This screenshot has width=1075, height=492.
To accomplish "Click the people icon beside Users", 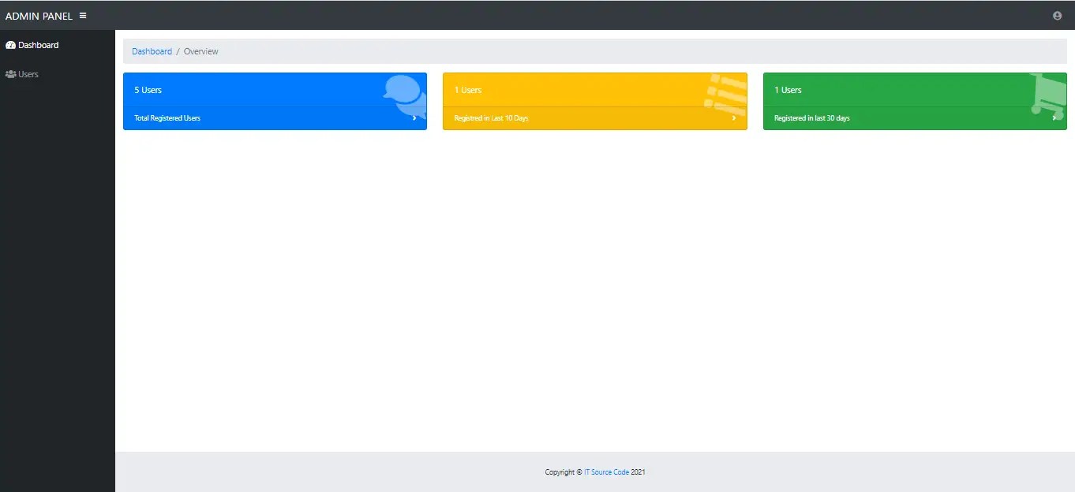I will [10, 73].
